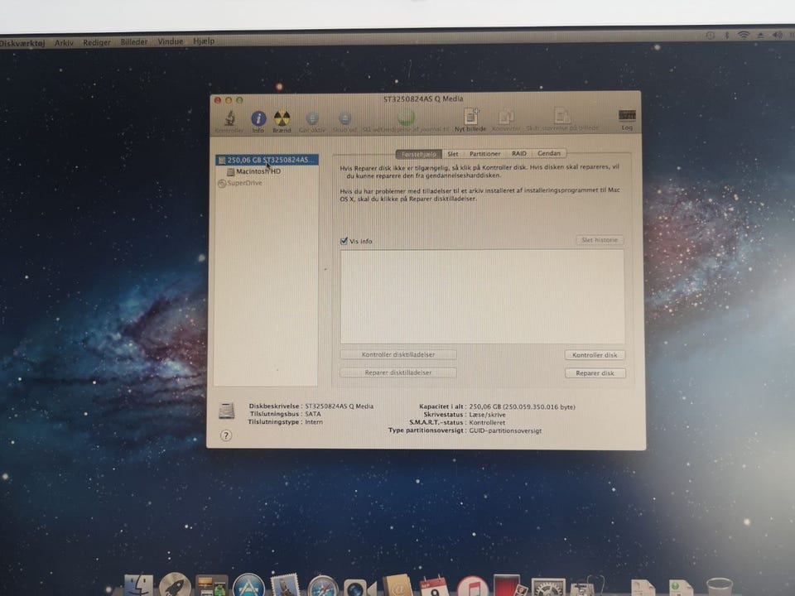Click the green journaling toolbar icon
Screen dimensions: 795x596
406,118
